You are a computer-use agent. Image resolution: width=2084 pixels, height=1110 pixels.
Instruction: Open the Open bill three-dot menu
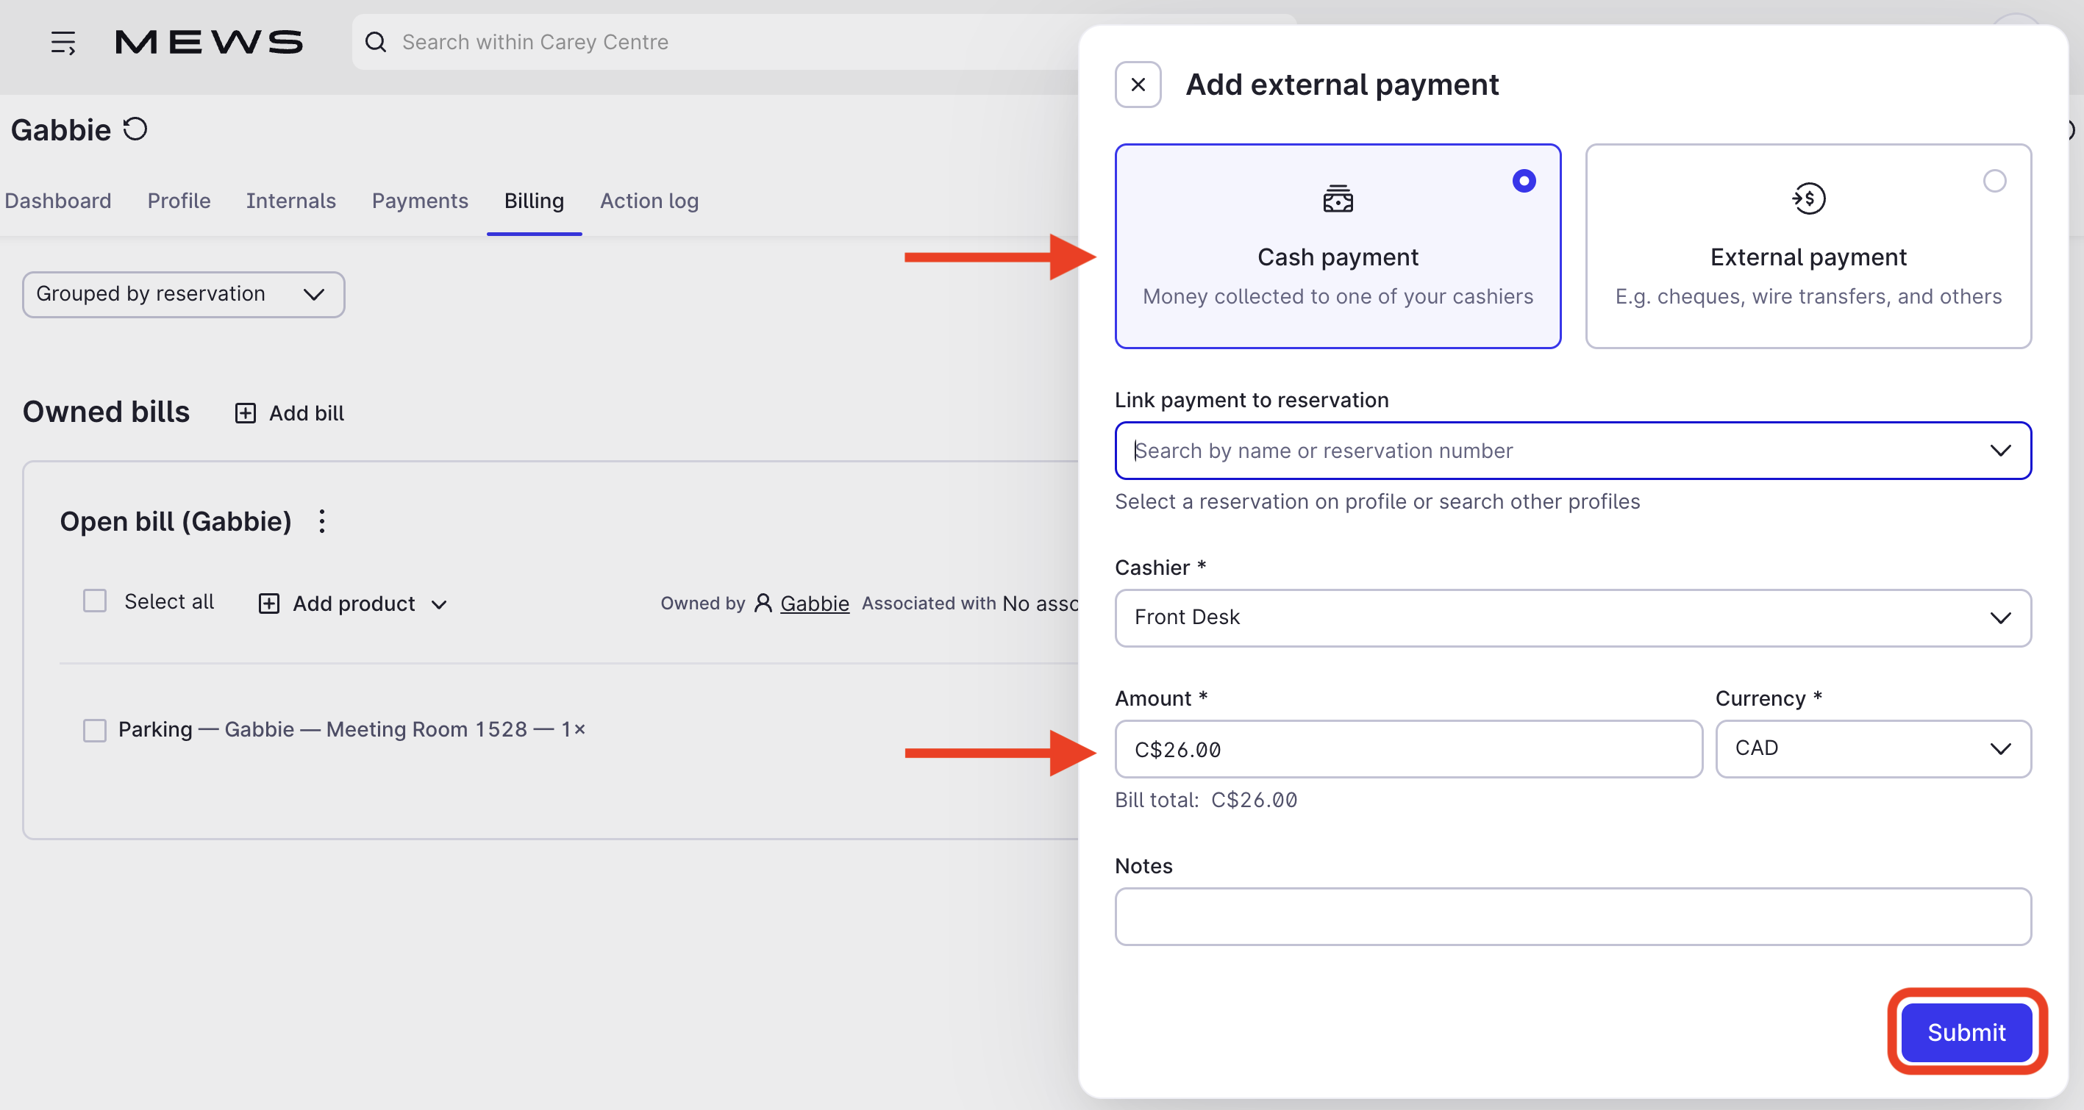pos(322,521)
